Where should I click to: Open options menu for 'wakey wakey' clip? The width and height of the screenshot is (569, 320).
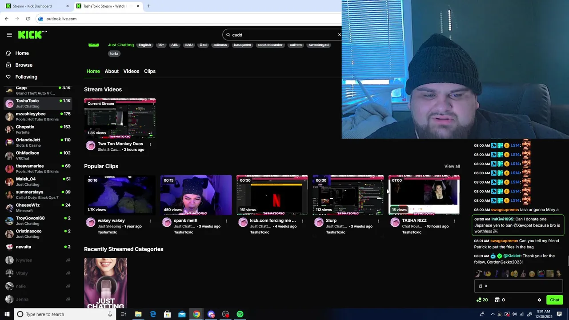[x=150, y=221]
